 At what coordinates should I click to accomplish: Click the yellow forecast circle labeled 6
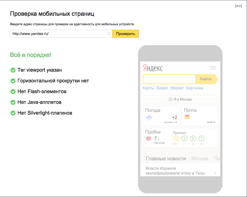coord(176,138)
